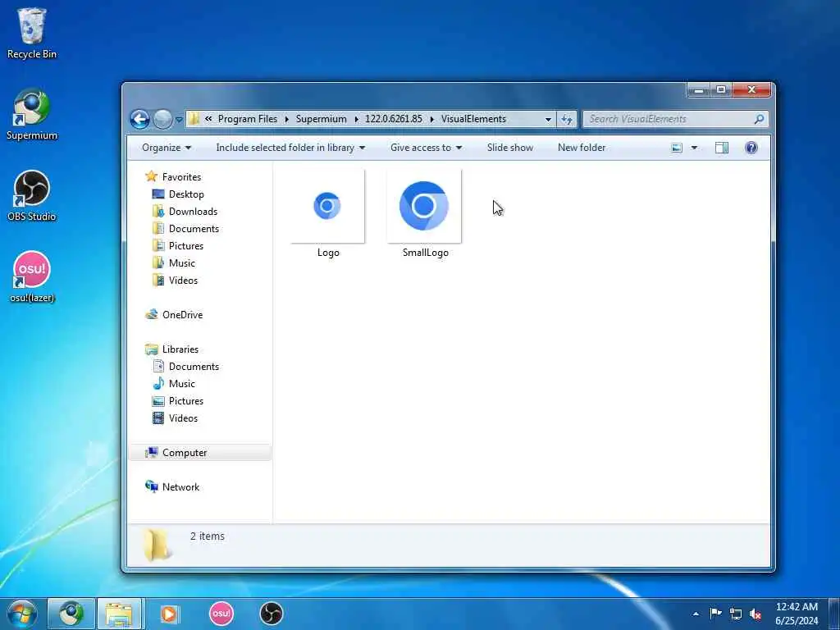Click the search magnifier icon
This screenshot has height=630, width=840.
pyautogui.click(x=759, y=119)
